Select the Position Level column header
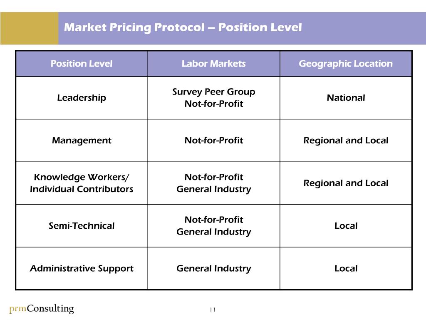426x320 pixels. click(x=82, y=64)
